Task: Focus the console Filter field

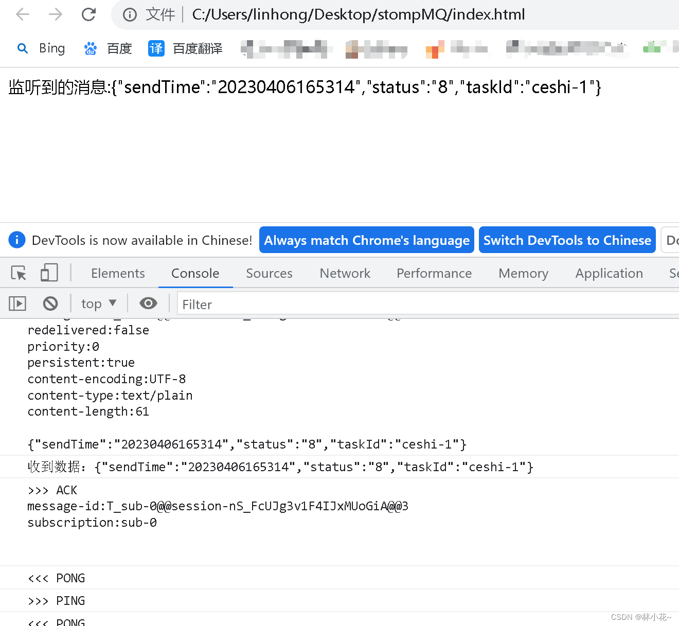Action: (428, 304)
